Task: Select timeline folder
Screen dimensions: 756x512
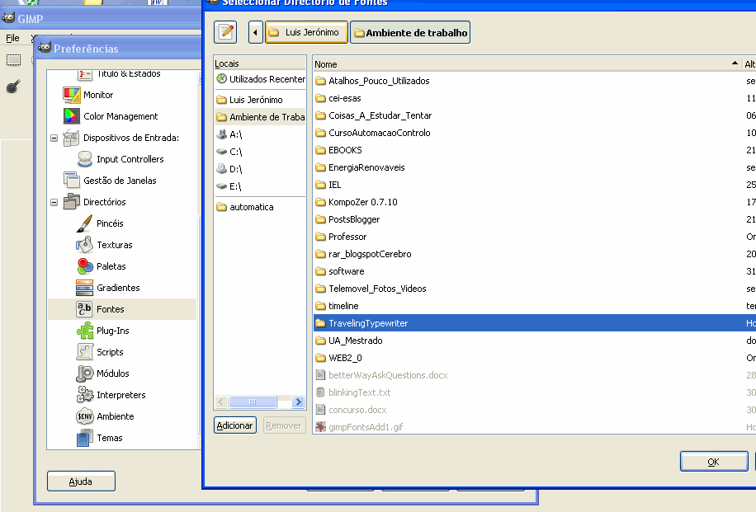Action: click(343, 307)
